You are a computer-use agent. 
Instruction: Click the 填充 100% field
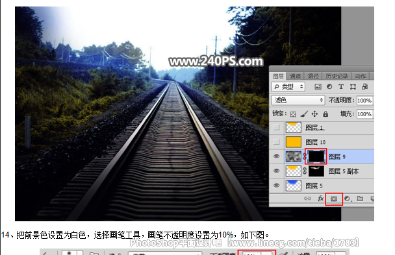click(x=364, y=114)
